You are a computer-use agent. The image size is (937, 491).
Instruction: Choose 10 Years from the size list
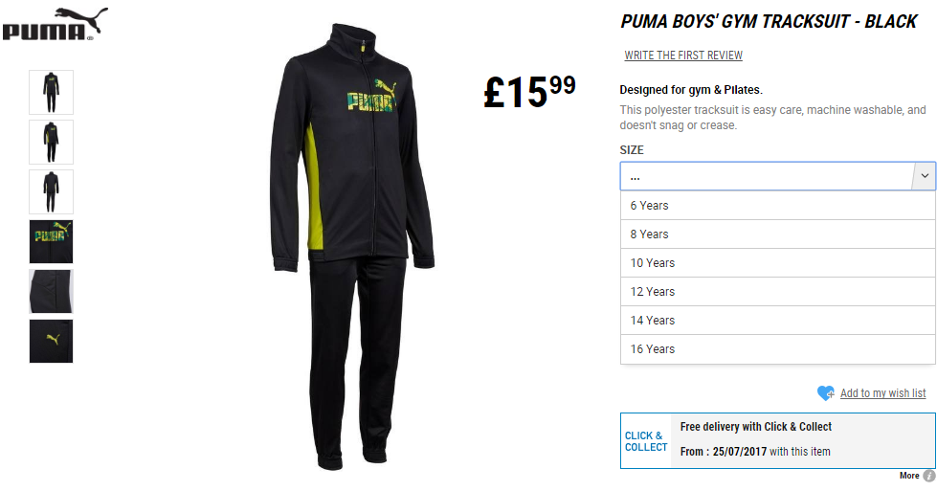point(778,263)
